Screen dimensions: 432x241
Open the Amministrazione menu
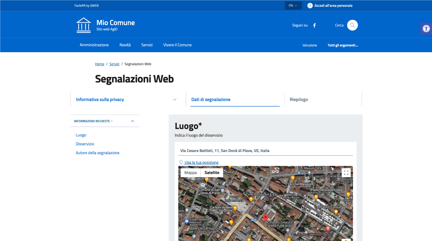pos(94,45)
